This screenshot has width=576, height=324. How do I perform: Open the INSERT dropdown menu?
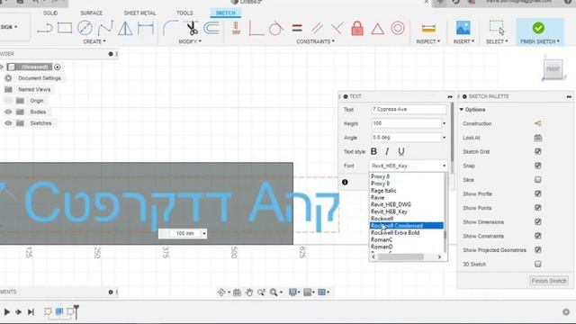click(463, 41)
